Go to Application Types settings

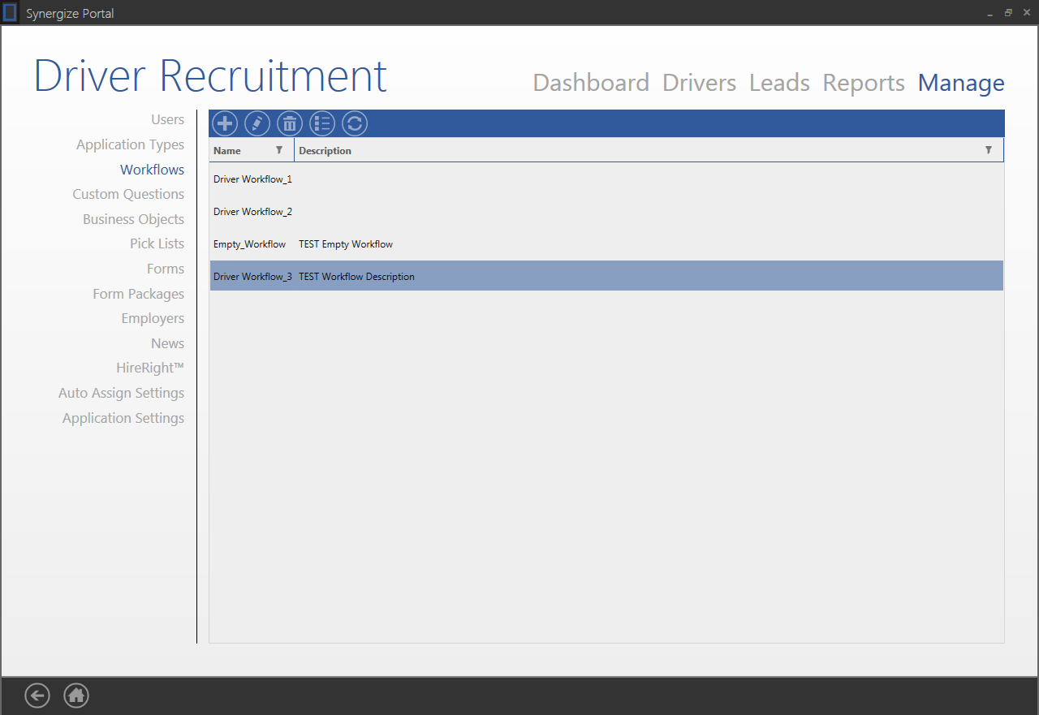[x=130, y=144]
